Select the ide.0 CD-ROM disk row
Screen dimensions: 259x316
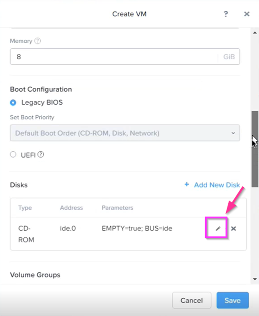tap(128, 234)
